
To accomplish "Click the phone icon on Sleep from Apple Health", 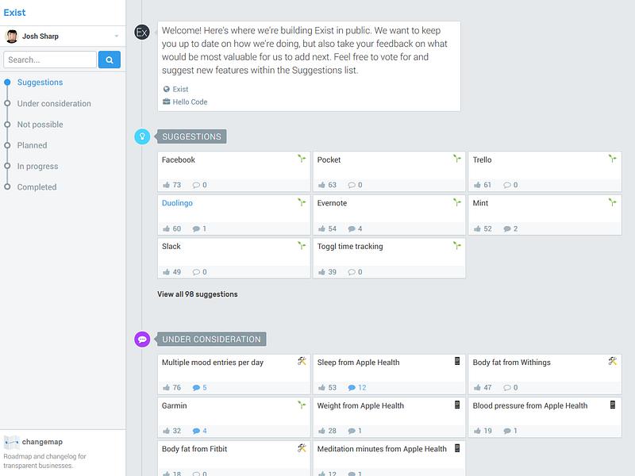I will pyautogui.click(x=457, y=361).
